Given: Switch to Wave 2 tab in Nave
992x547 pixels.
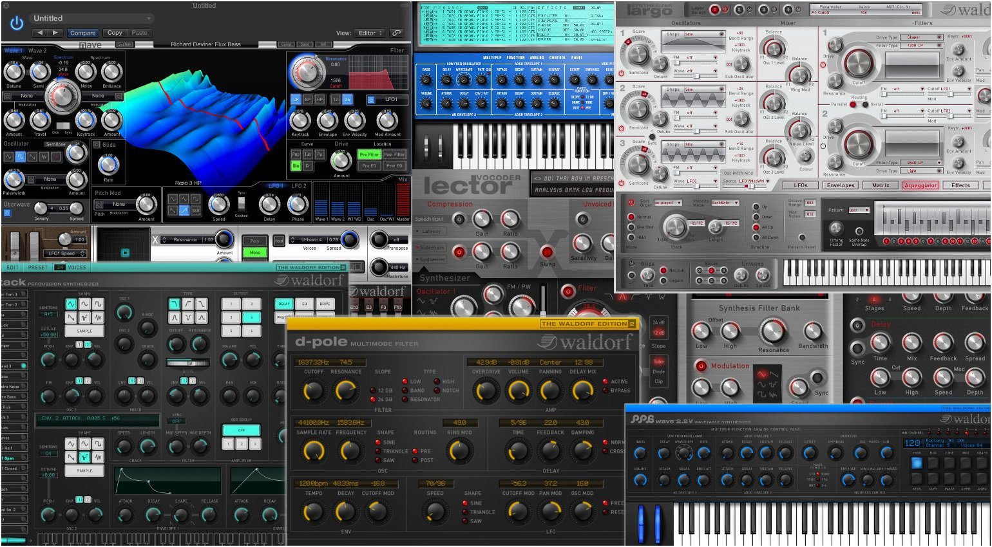Looking at the screenshot, I should coord(38,50).
